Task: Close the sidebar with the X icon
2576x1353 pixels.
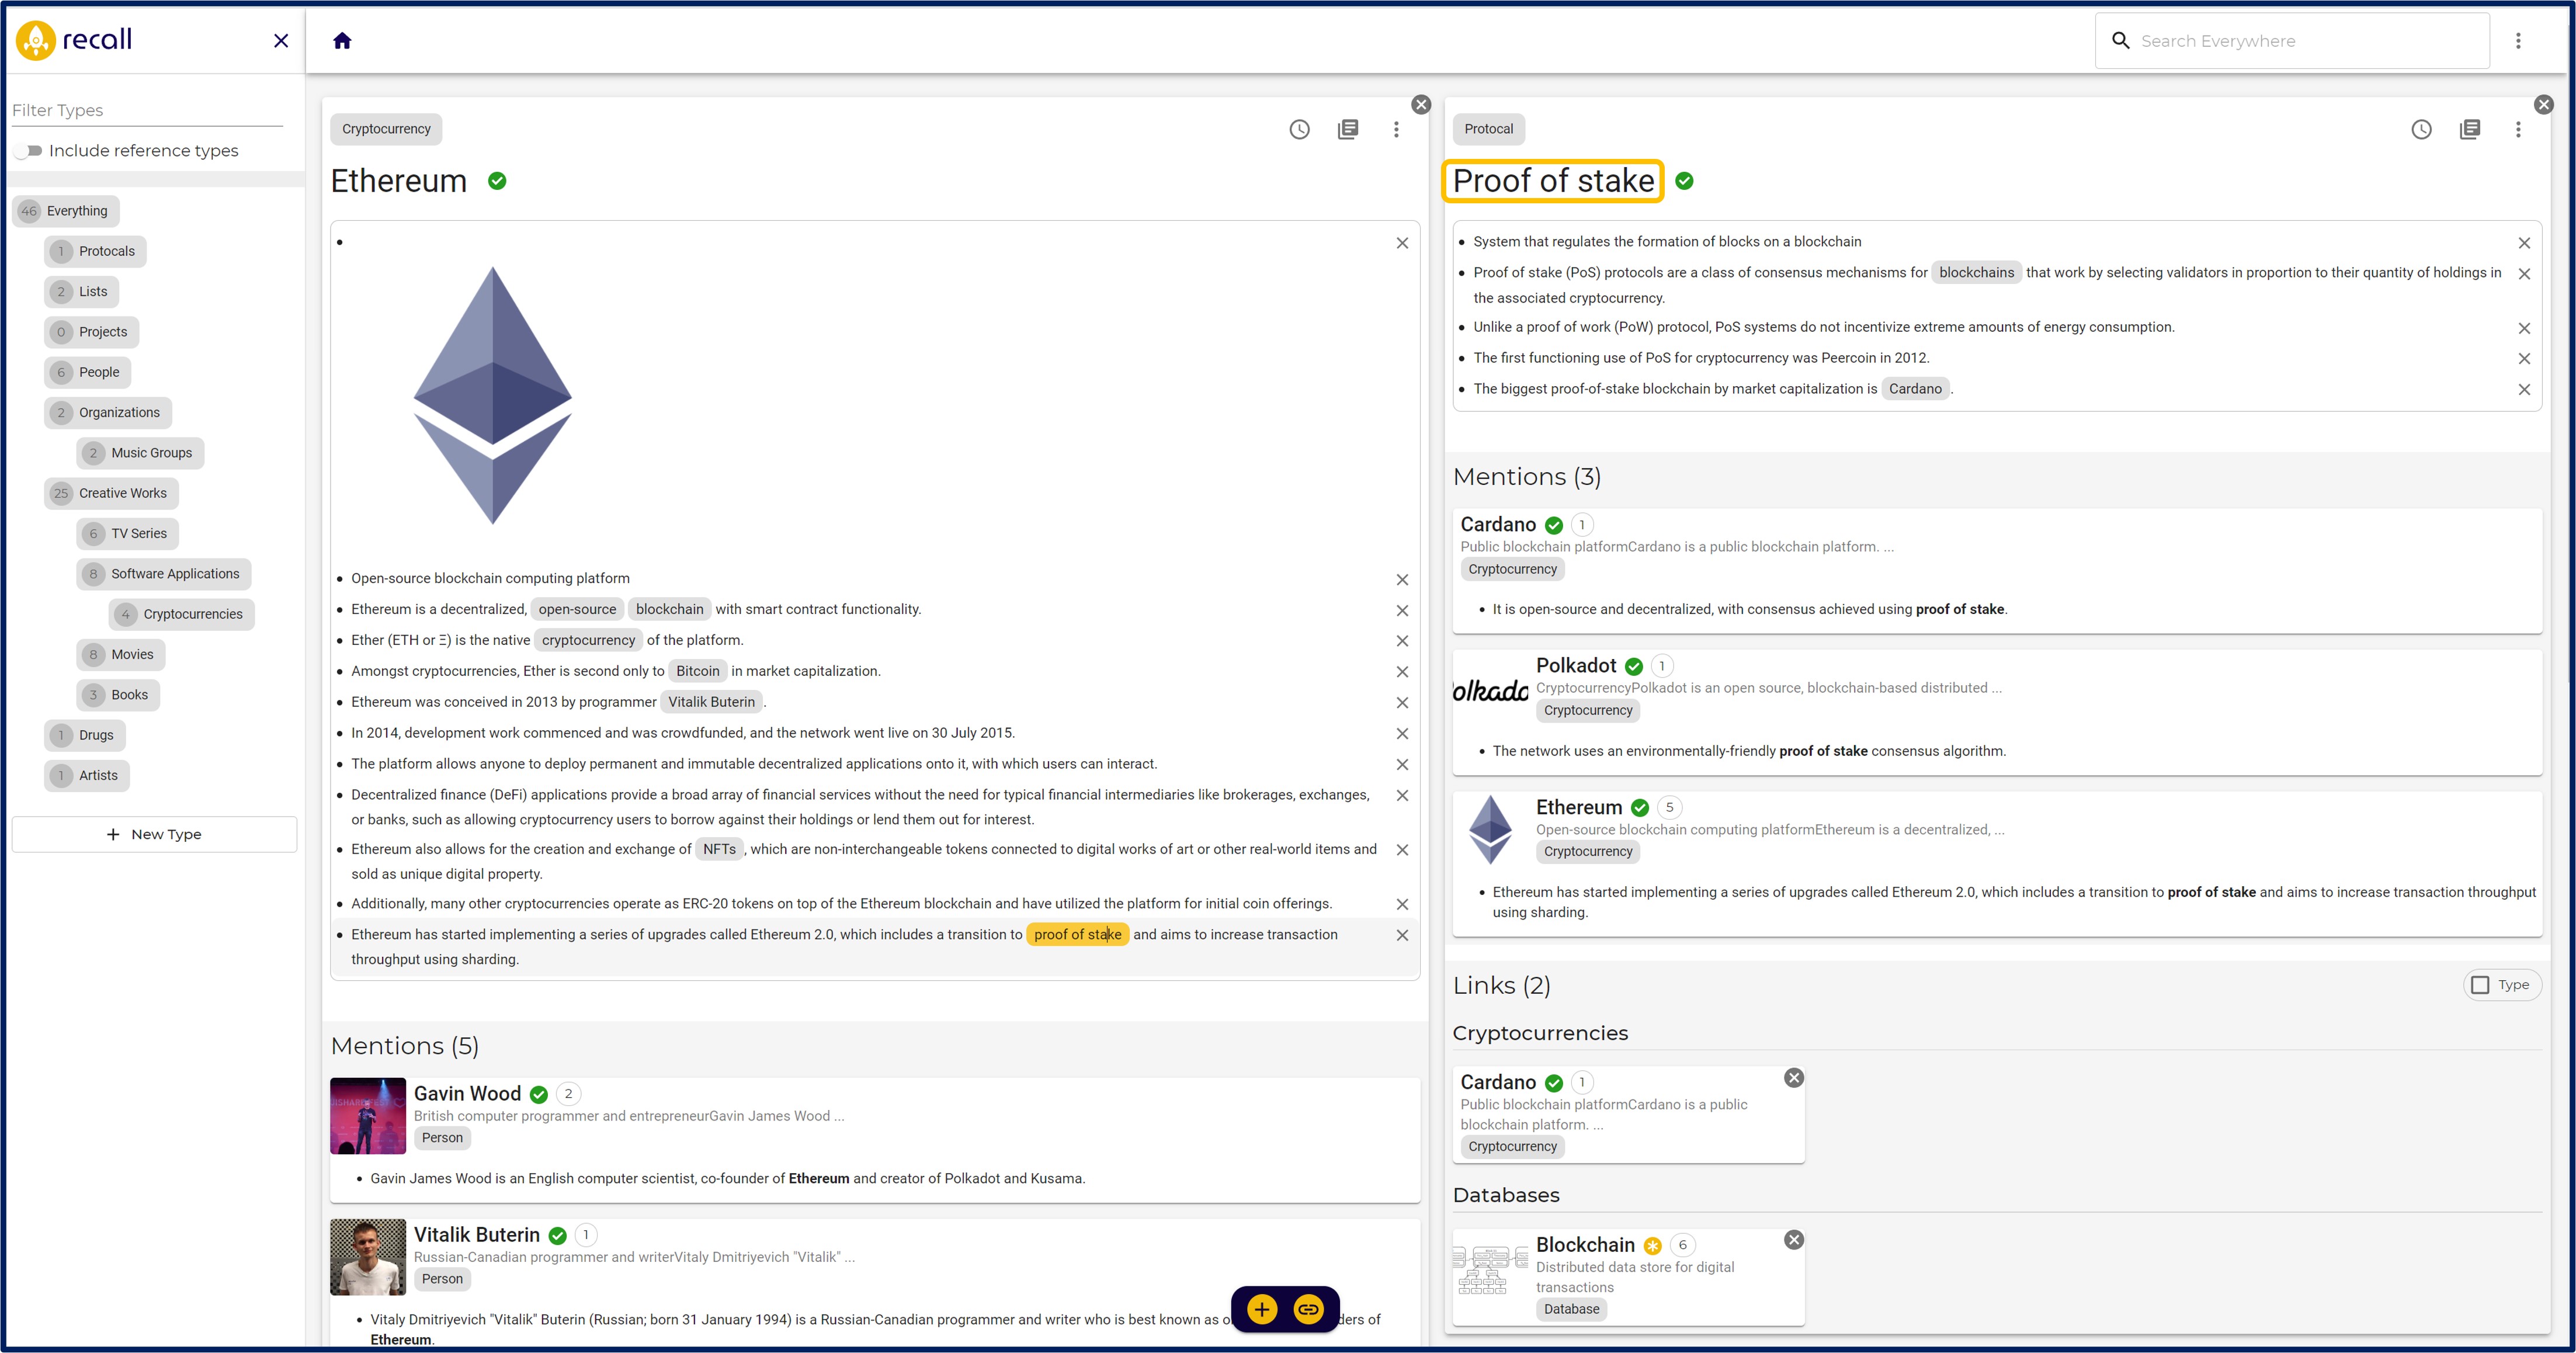Action: (281, 41)
